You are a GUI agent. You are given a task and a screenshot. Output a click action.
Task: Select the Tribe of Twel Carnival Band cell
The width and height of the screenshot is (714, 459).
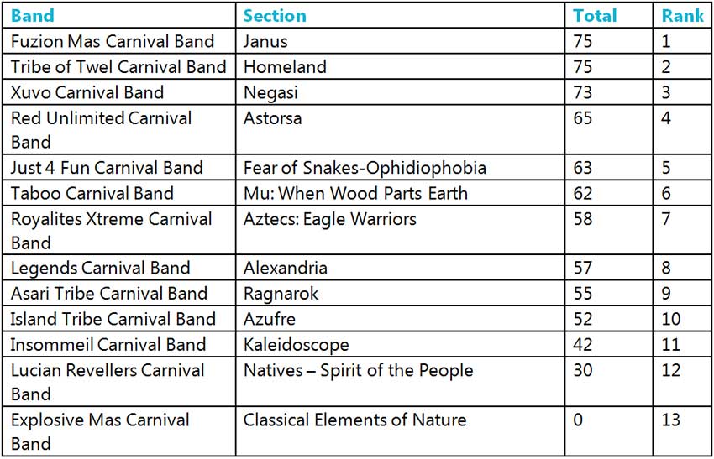pyautogui.click(x=118, y=67)
